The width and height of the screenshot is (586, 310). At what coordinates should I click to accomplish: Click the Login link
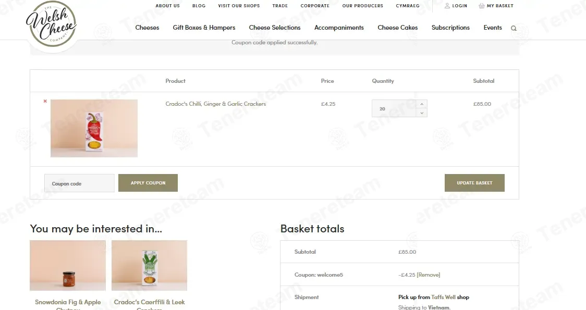459,6
